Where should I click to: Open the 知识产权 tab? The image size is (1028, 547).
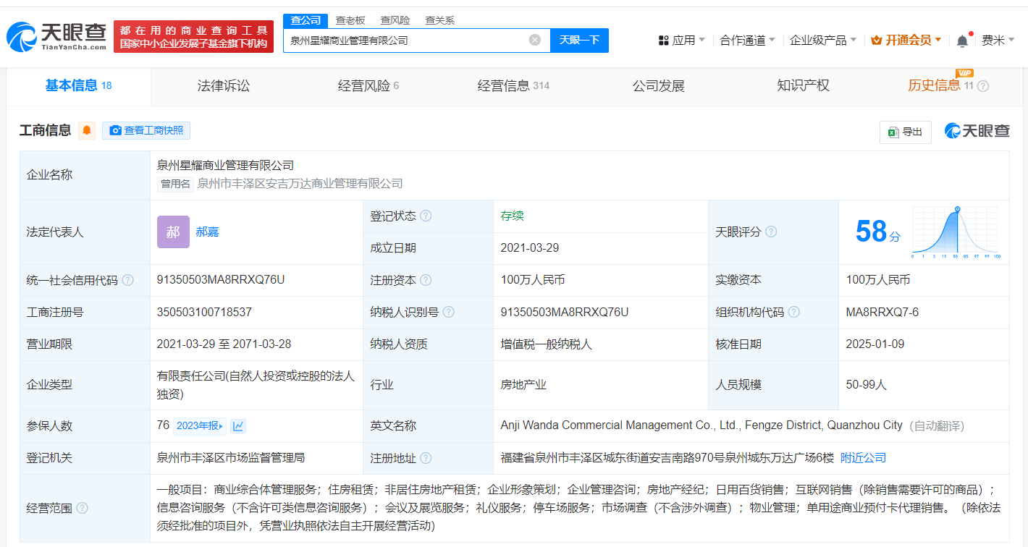tap(803, 85)
